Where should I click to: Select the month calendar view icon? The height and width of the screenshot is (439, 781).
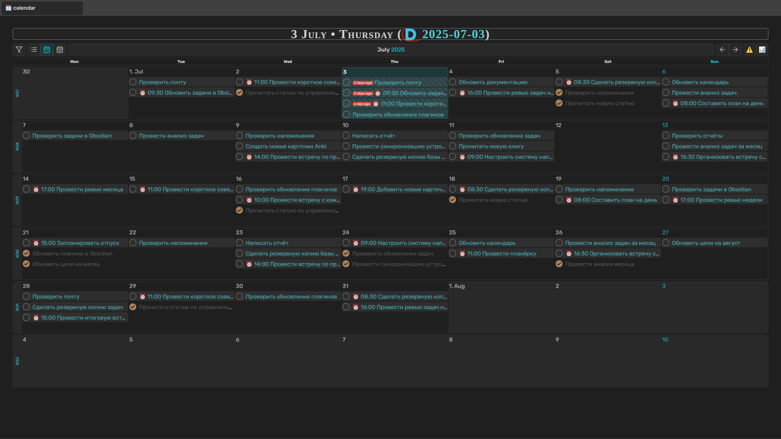point(47,50)
